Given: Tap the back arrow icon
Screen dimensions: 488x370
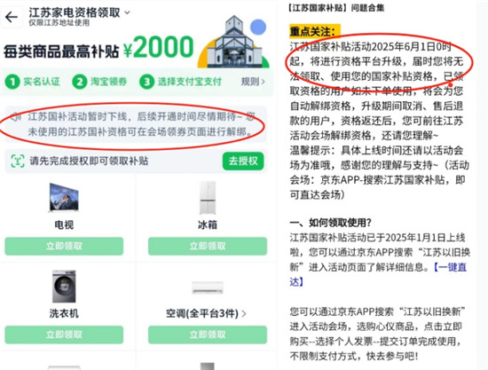Looking at the screenshot, I should tap(12, 17).
